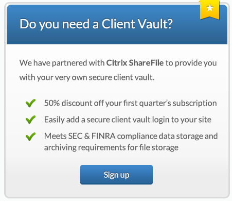Click the word 'subscription' in the first bullet
This screenshot has height=201, width=232.
point(195,104)
